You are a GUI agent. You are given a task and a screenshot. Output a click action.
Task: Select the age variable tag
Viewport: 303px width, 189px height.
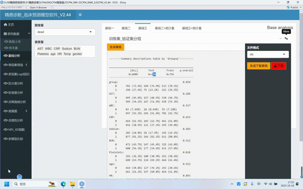pos(53,54)
